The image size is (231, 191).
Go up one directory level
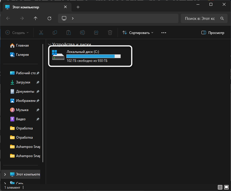pyautogui.click(x=36, y=18)
